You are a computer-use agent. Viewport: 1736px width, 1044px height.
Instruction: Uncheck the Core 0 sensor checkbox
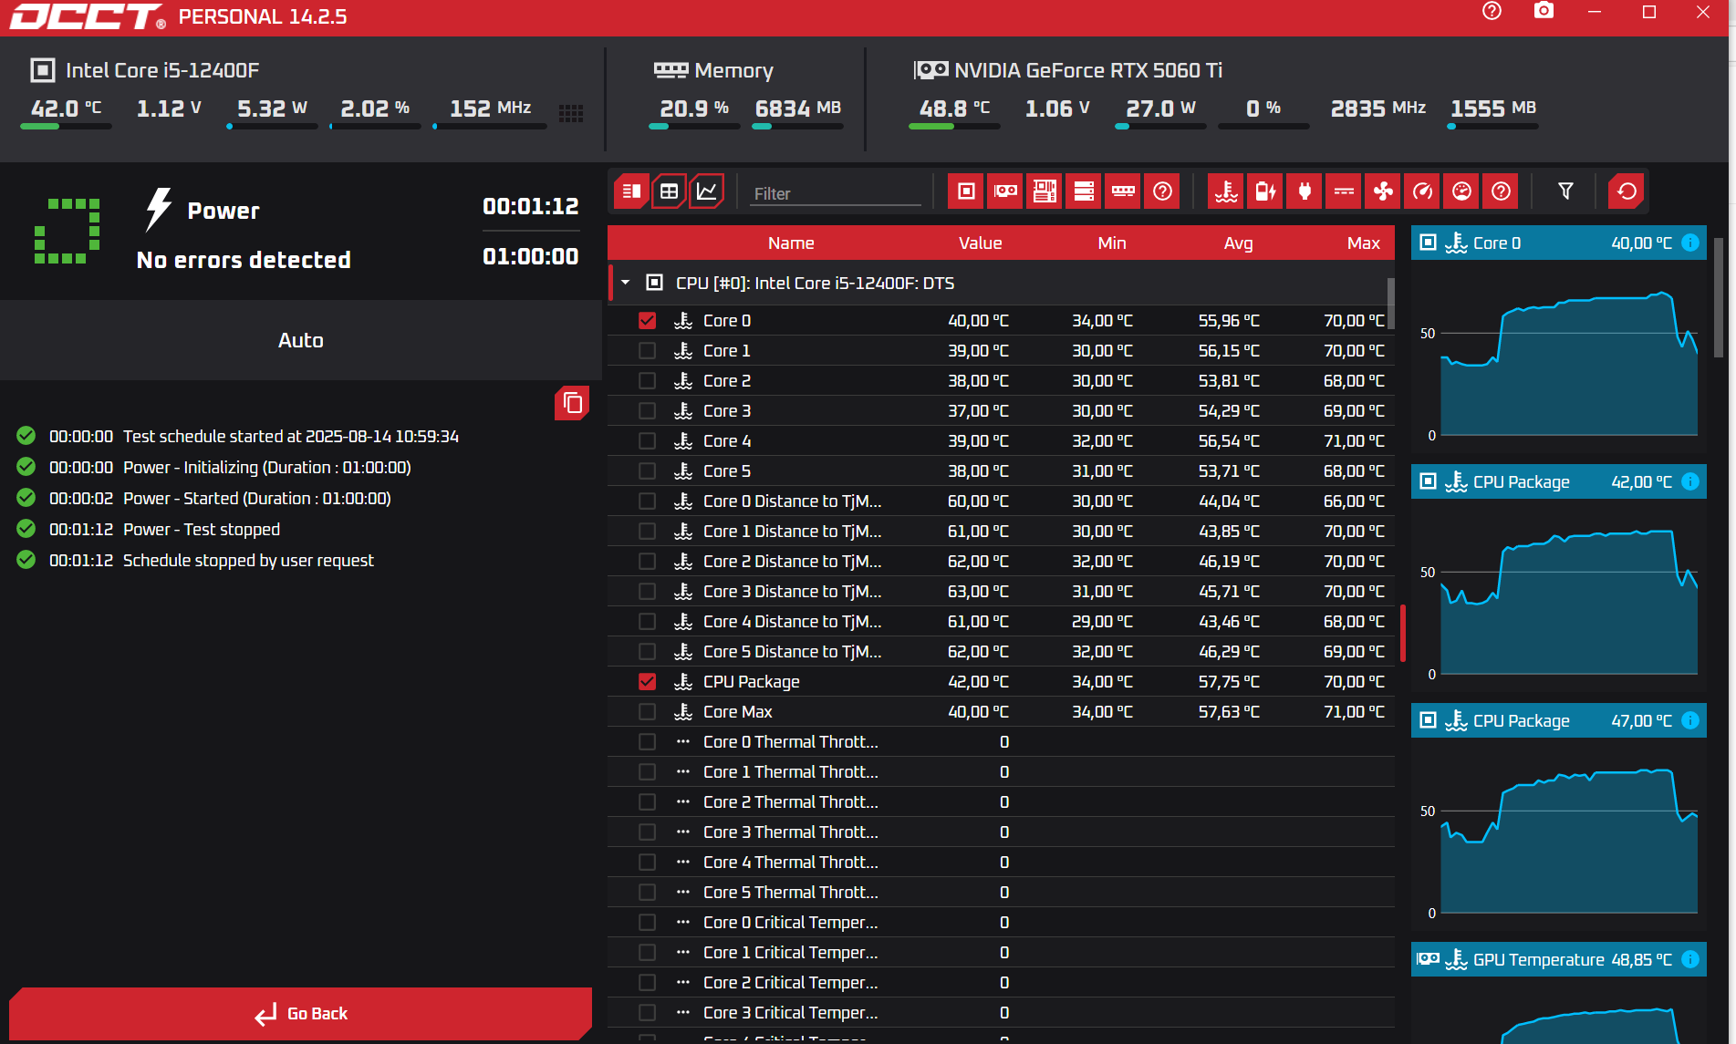point(647,321)
